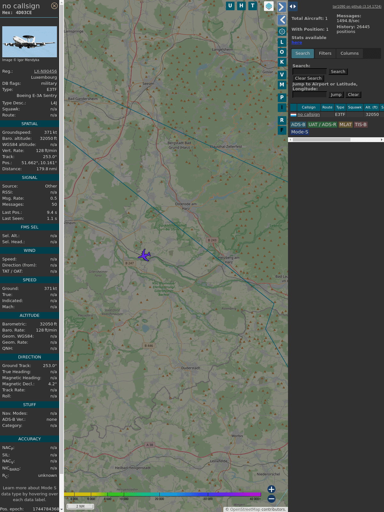Click right arrow of table scrollbar
Image resolution: width=384 pixels, height=512 pixels.
click(381, 140)
